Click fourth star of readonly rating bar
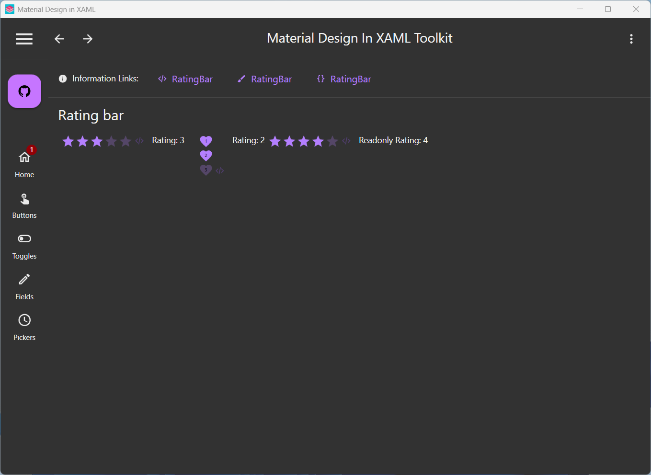Screen dimensions: 651x475 pyautogui.click(x=318, y=141)
